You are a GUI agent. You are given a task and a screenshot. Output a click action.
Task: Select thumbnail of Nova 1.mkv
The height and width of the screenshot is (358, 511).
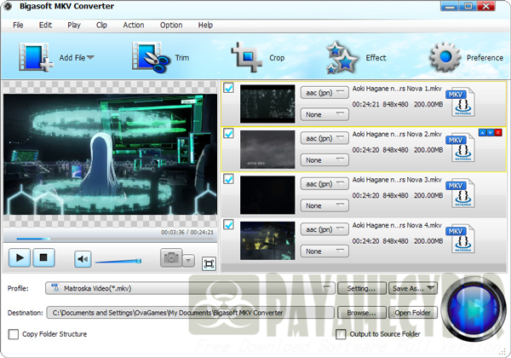[x=267, y=104]
